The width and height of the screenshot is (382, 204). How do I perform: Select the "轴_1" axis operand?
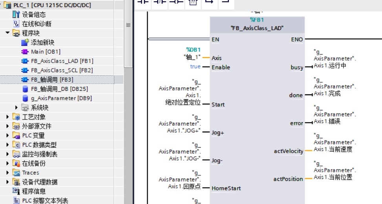point(192,57)
